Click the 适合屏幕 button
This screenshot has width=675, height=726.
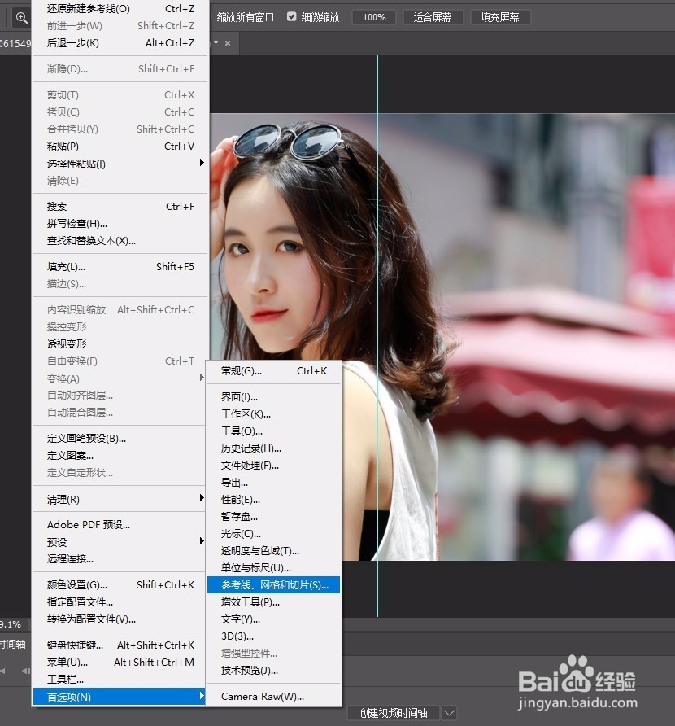point(432,18)
